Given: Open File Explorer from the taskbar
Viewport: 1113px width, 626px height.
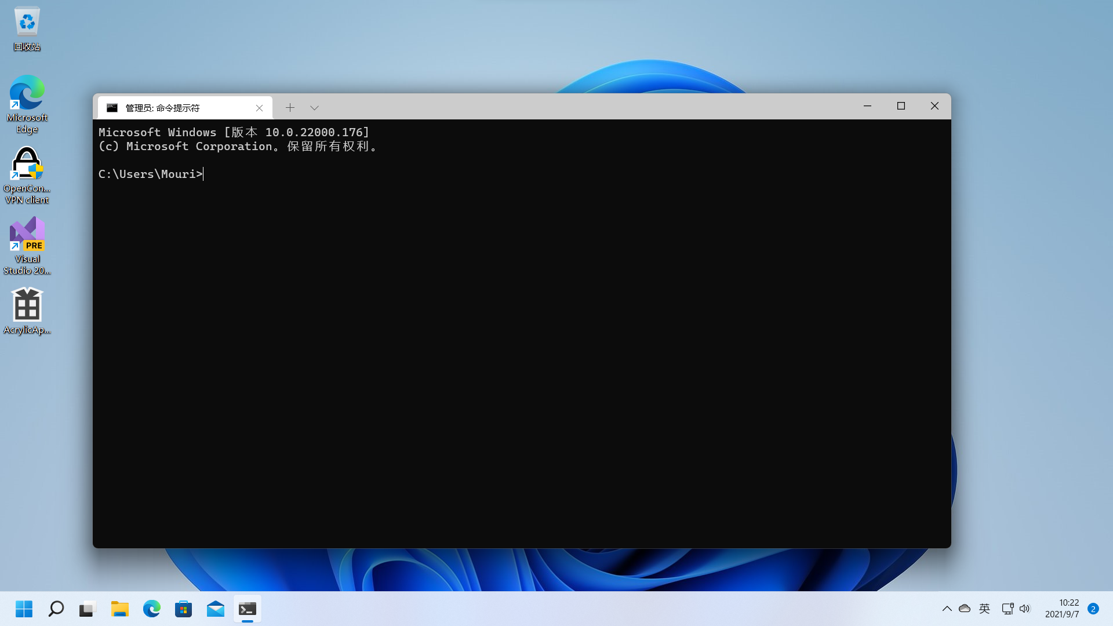Looking at the screenshot, I should click(x=119, y=609).
